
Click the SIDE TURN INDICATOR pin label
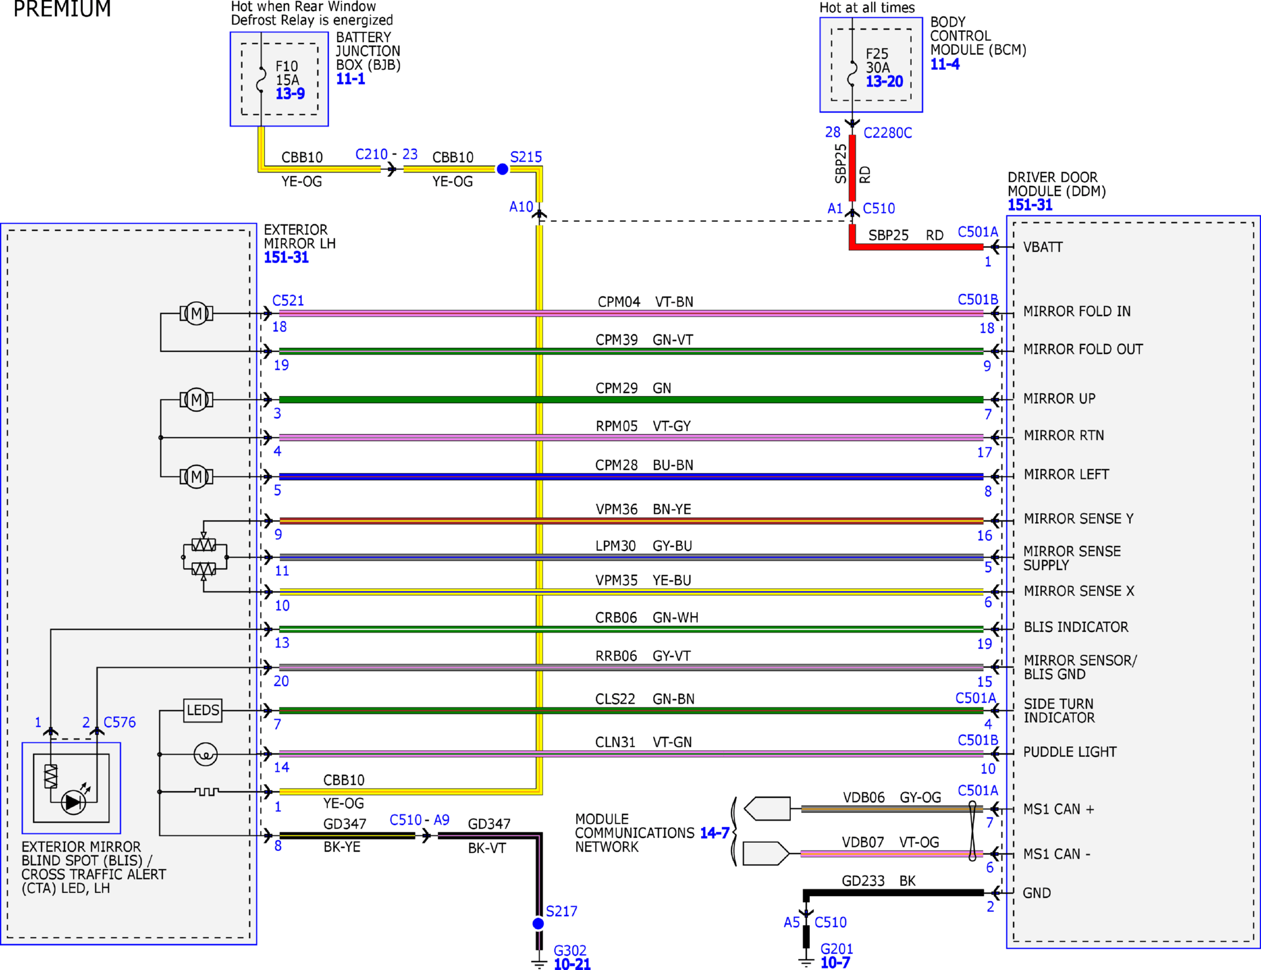[x=1059, y=711]
